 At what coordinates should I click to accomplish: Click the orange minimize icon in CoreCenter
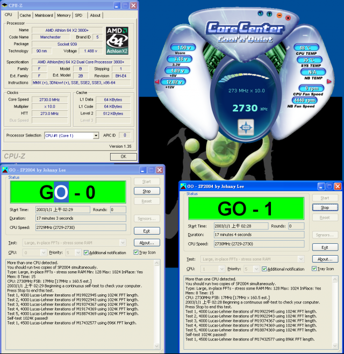click(x=279, y=16)
